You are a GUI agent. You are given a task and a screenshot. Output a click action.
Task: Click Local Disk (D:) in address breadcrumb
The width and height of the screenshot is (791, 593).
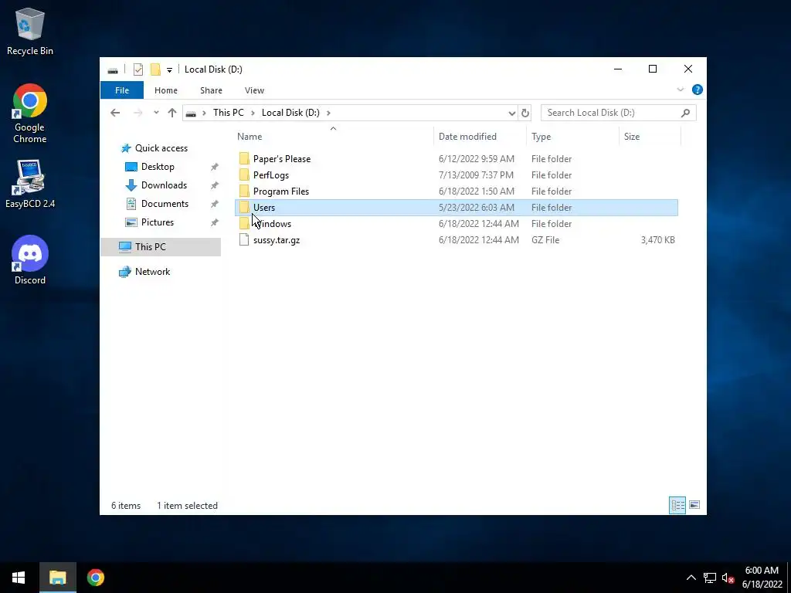290,113
